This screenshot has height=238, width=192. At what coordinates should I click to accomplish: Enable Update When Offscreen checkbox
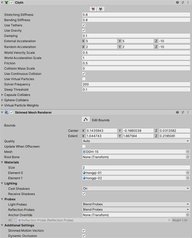[84, 146]
